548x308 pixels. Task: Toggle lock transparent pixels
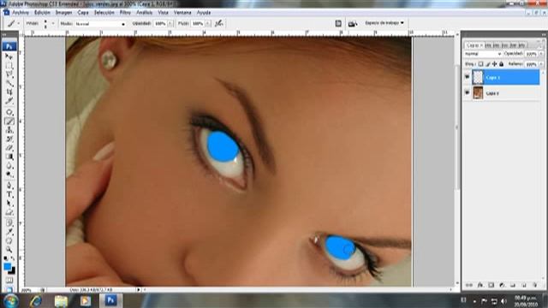tap(481, 64)
